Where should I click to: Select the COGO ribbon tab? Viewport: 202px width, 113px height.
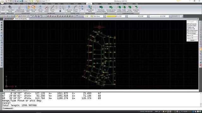point(89,4)
